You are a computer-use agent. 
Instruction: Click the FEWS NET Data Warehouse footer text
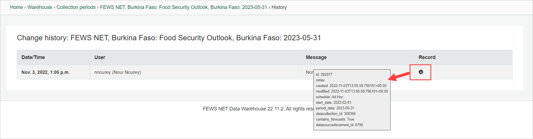pos(257,109)
